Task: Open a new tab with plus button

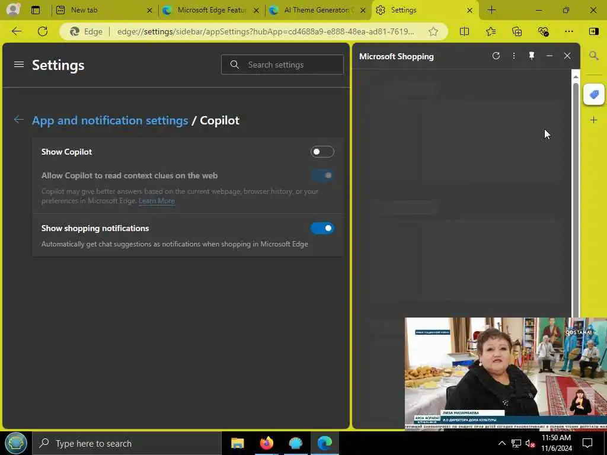Action: (x=491, y=10)
